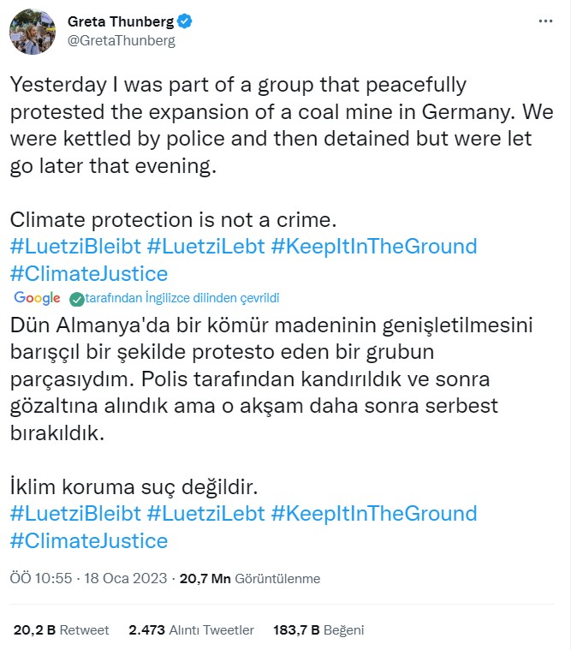Open the tweet's three-dot more options menu
This screenshot has width=571, height=650.
pyautogui.click(x=546, y=21)
